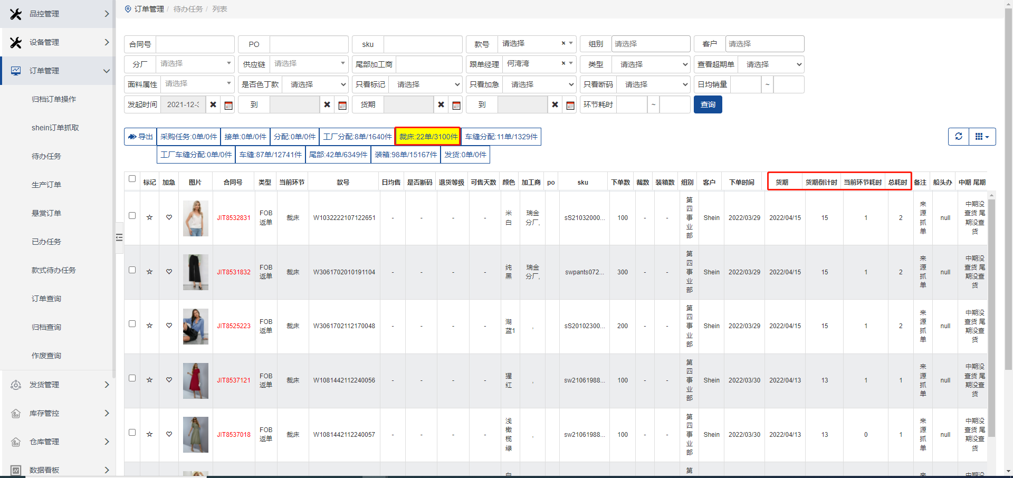
Task: Open 生产订单 in the sidebar menu
Action: (x=46, y=185)
